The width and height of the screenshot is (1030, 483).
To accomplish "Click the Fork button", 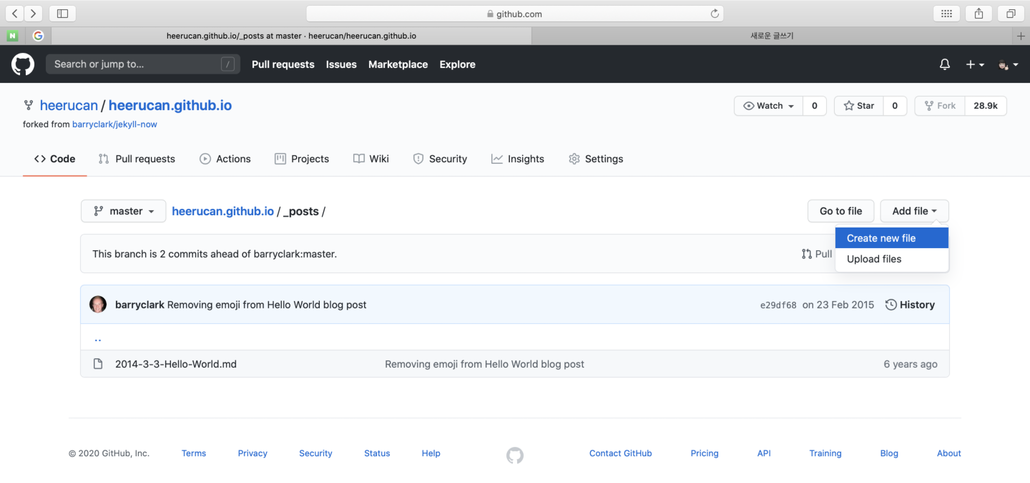I will point(940,106).
